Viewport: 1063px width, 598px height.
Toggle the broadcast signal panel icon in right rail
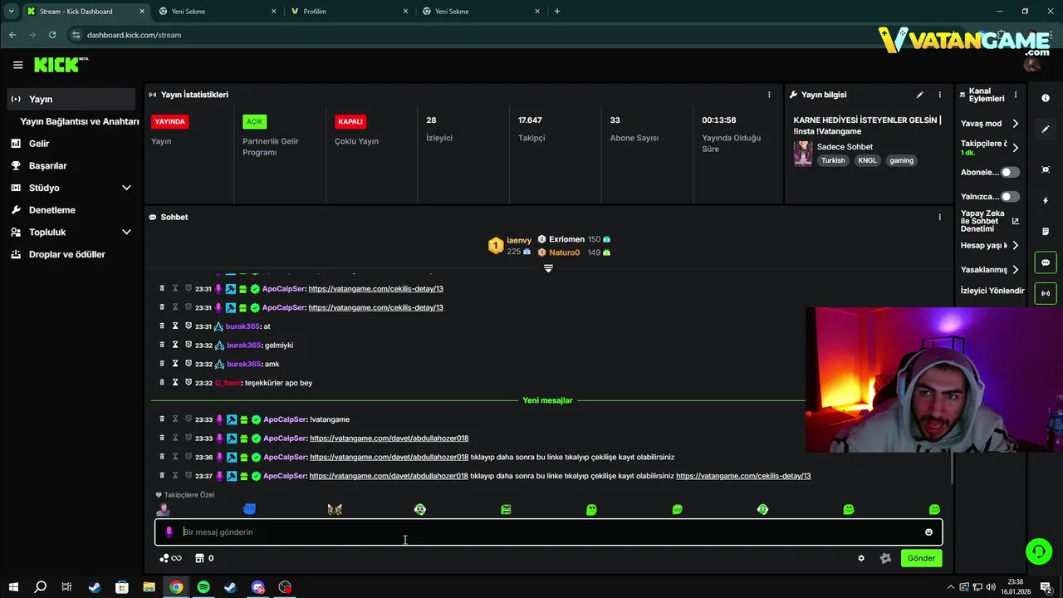(1046, 293)
